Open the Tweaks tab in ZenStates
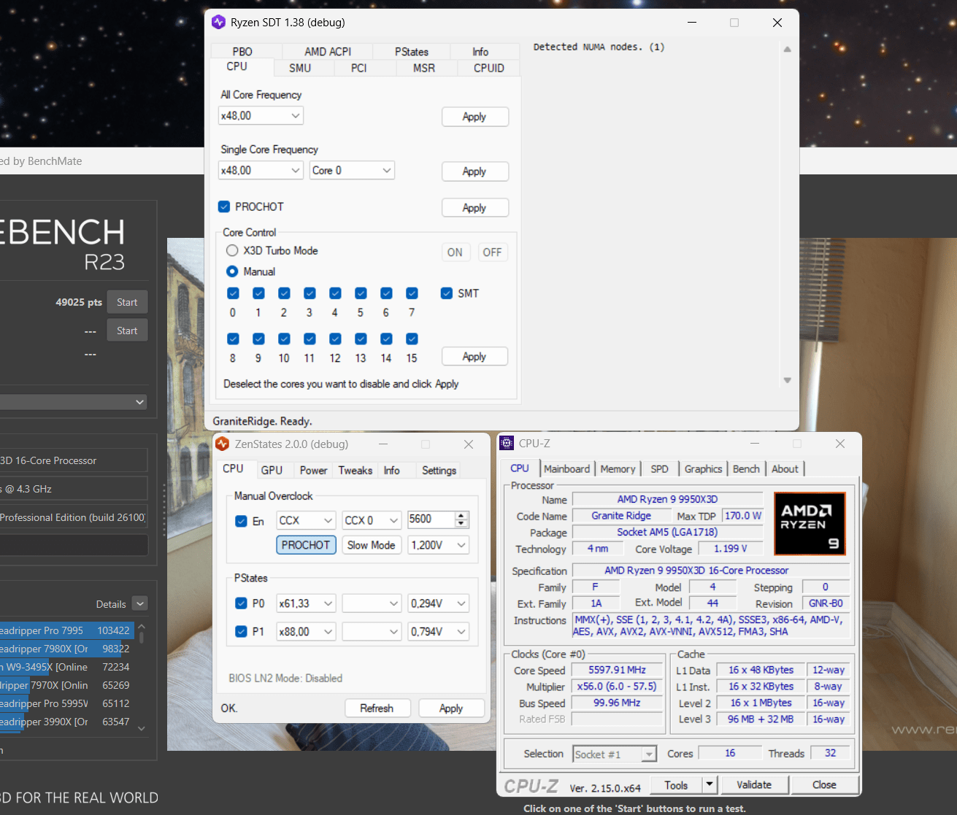The height and width of the screenshot is (815, 957). pyautogui.click(x=355, y=471)
